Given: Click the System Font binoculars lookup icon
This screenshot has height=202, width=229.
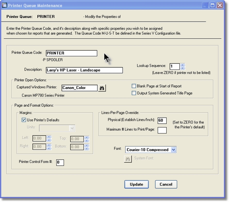Looking at the screenshot, I should click(x=128, y=159).
